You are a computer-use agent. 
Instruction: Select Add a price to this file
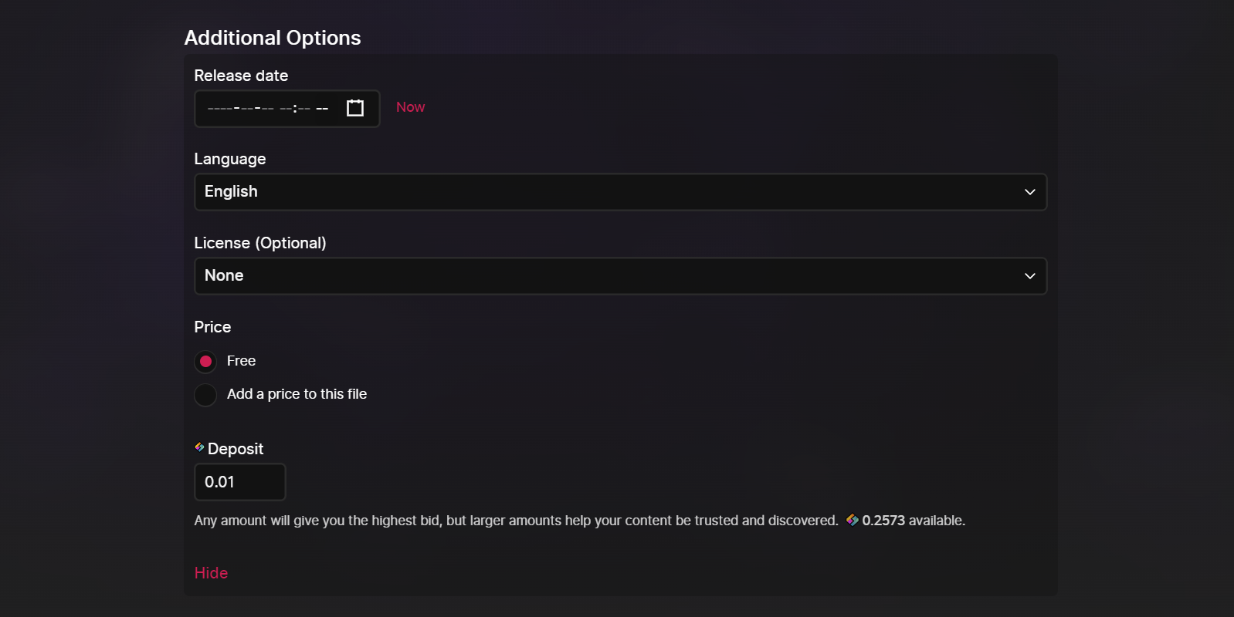pos(205,395)
